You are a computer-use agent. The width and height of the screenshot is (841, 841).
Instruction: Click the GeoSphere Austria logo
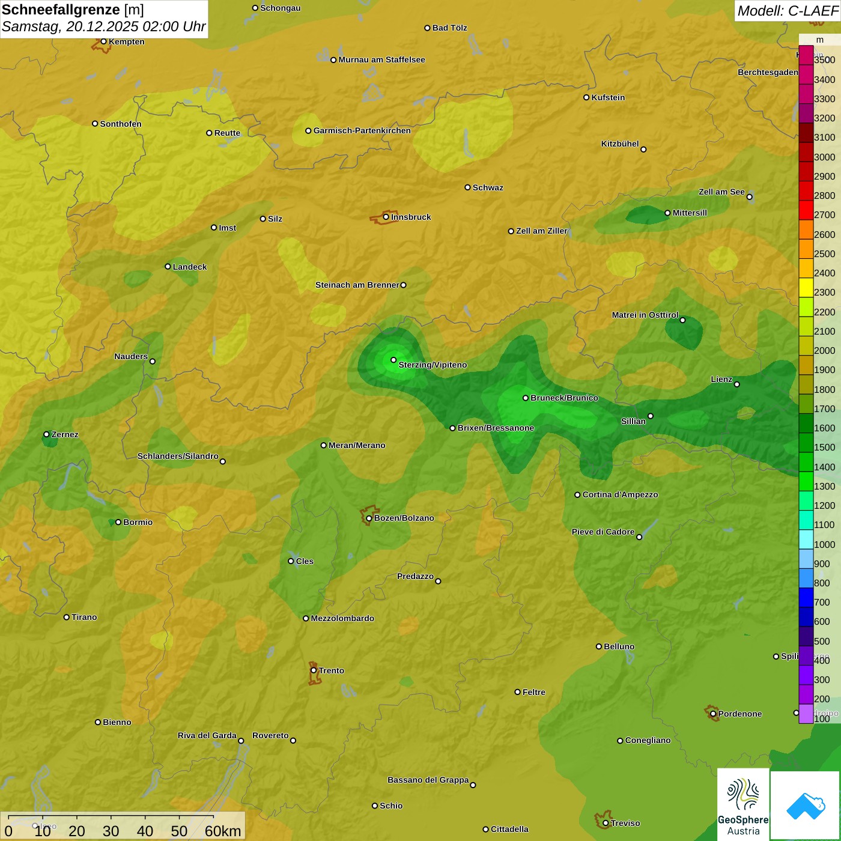click(x=743, y=804)
